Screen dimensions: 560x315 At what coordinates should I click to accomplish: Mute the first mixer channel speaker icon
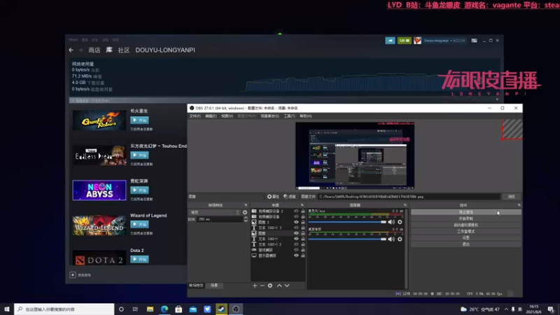(x=391, y=222)
